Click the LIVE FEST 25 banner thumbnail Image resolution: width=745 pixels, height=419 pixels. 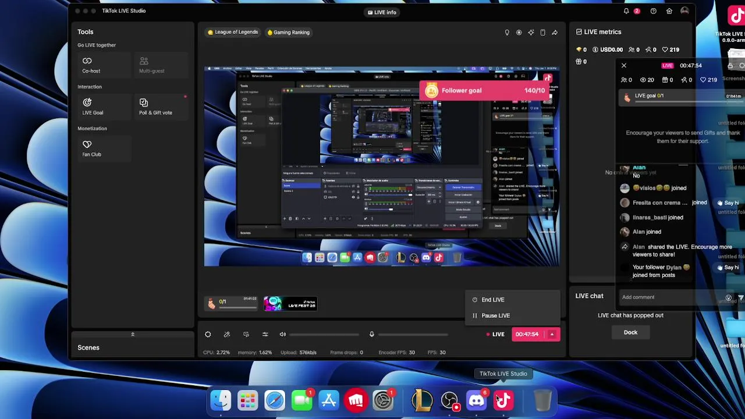click(290, 303)
